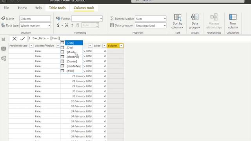Click the Sort by column icon

click(178, 17)
